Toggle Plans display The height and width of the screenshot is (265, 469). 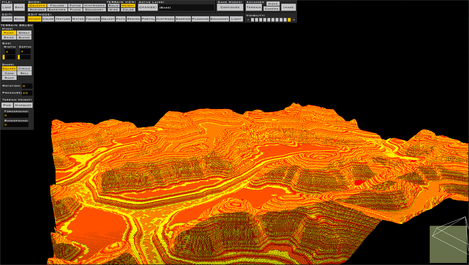75,10
